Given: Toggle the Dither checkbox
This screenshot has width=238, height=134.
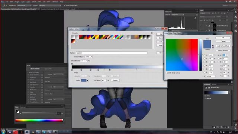Looking at the screenshot, I should 205,96.
